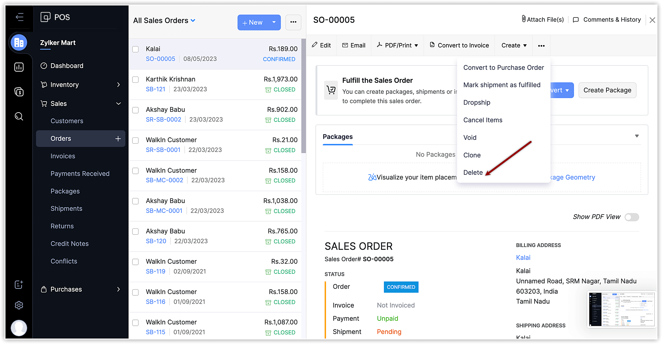The image size is (662, 344).
Task: Click the user avatar at the bottom left
Action: (x=19, y=327)
